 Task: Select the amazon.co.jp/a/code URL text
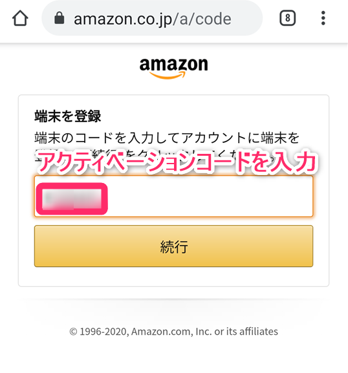coord(153,19)
